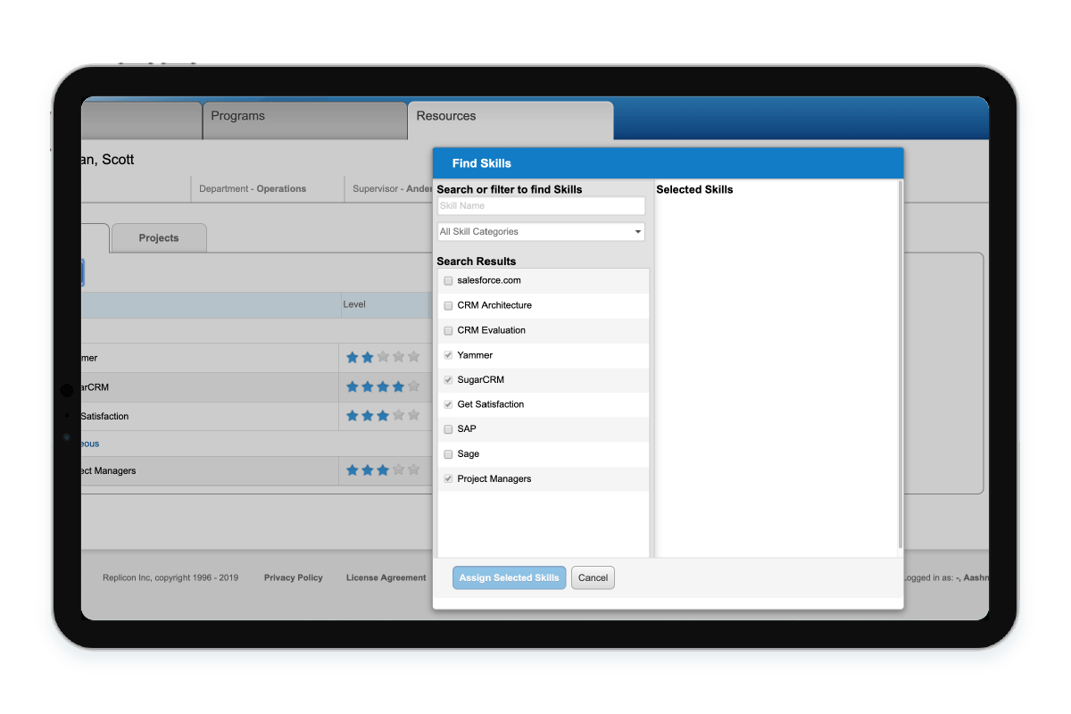Toggle the Yammer skill checkbox

point(448,355)
